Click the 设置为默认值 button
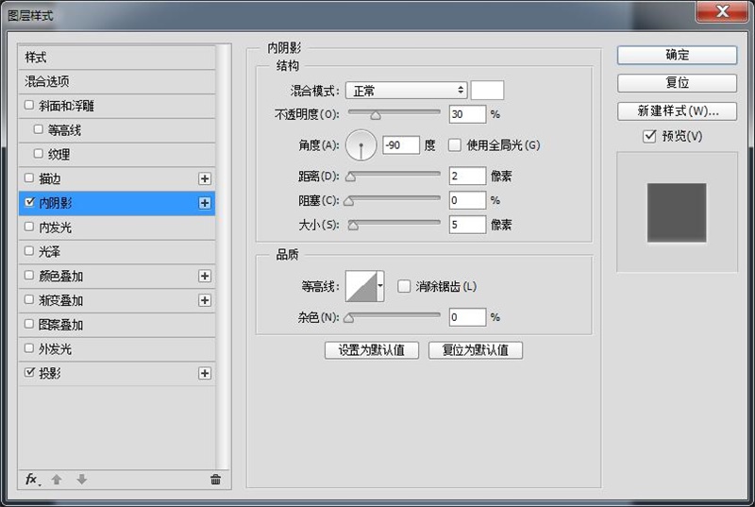The image size is (755, 507). [372, 350]
